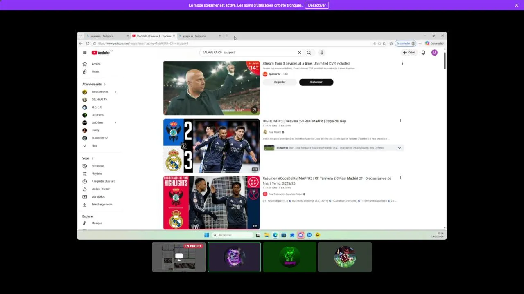Open HIGHLIGHTS Talavera 2-3 Real Madrid thumbnail
The height and width of the screenshot is (294, 524).
tap(211, 146)
